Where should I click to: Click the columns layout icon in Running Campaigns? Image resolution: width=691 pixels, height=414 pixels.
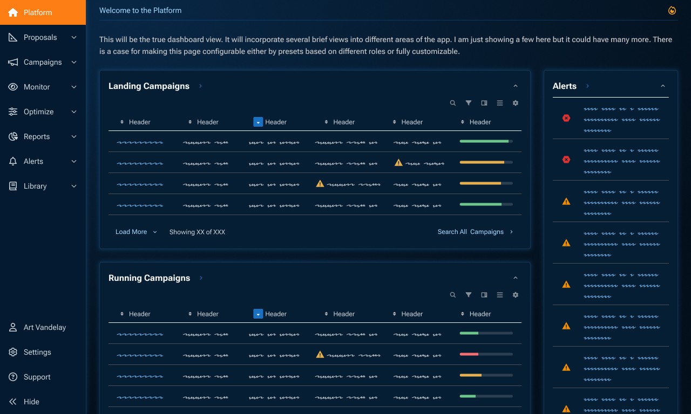484,295
